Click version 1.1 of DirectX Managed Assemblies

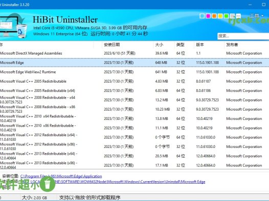pyautogui.click(x=198, y=53)
